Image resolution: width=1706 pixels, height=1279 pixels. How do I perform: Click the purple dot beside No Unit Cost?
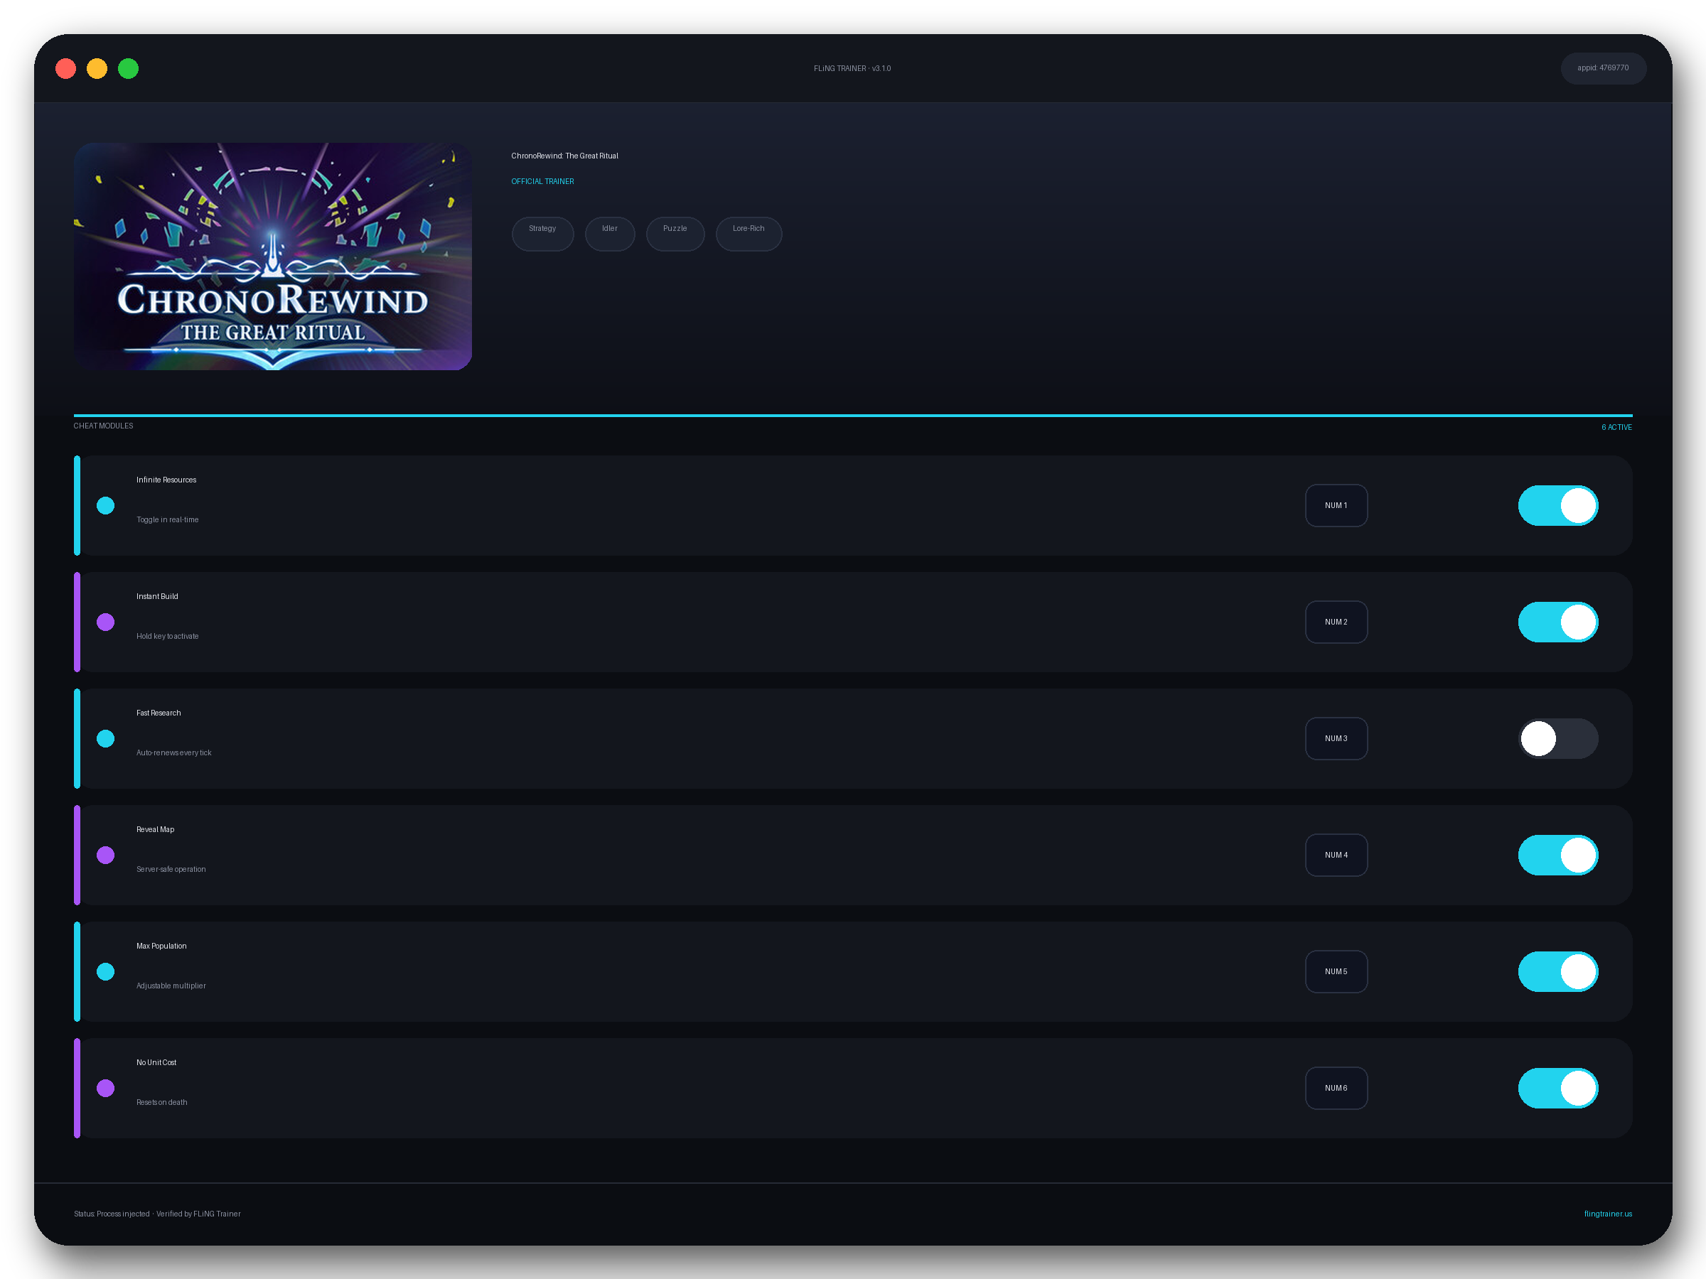pyautogui.click(x=106, y=1088)
